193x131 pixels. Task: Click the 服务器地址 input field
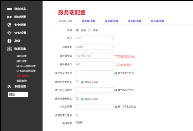point(95,56)
